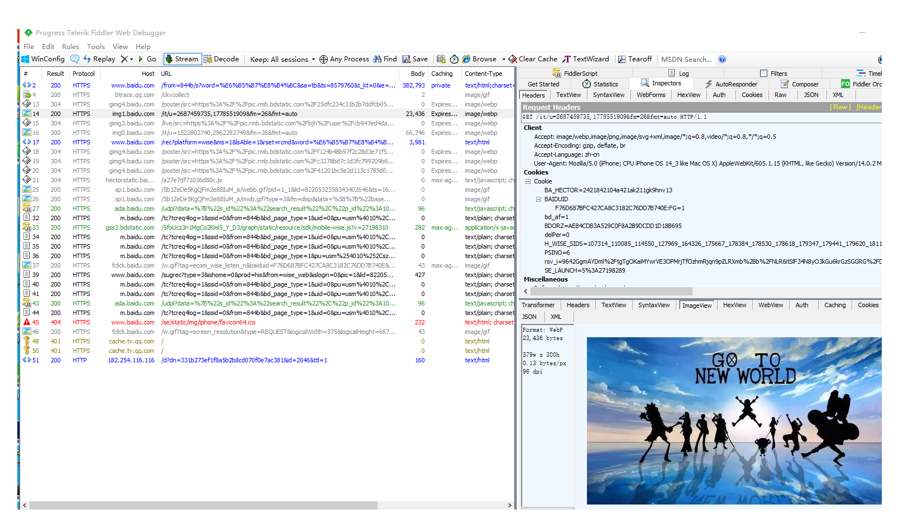Switch to the Filters tab
898x514 pixels.
tap(773, 73)
